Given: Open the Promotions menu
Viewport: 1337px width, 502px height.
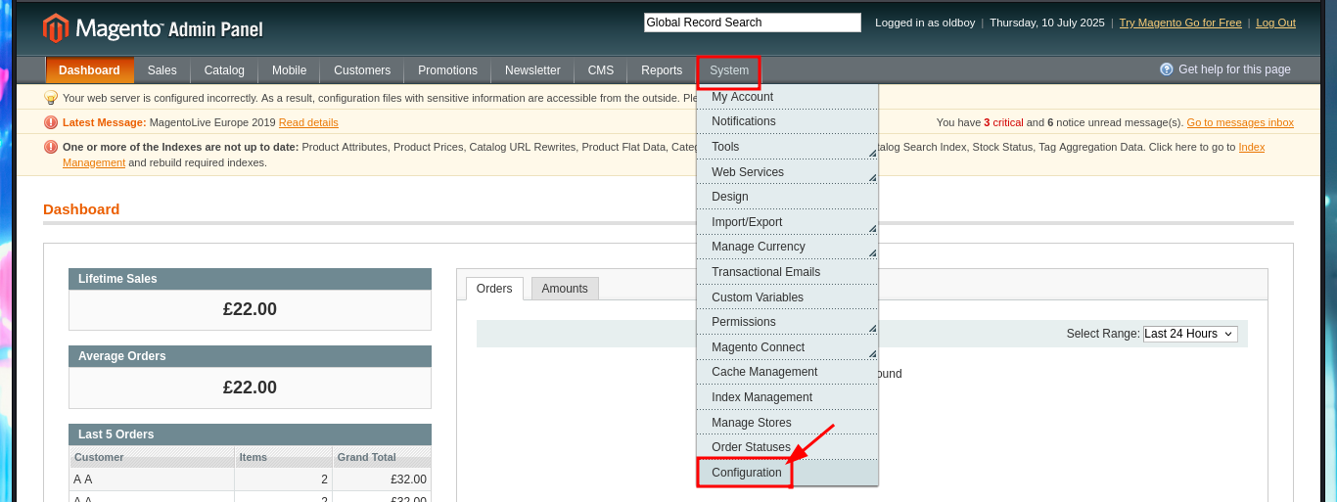Looking at the screenshot, I should click(447, 70).
